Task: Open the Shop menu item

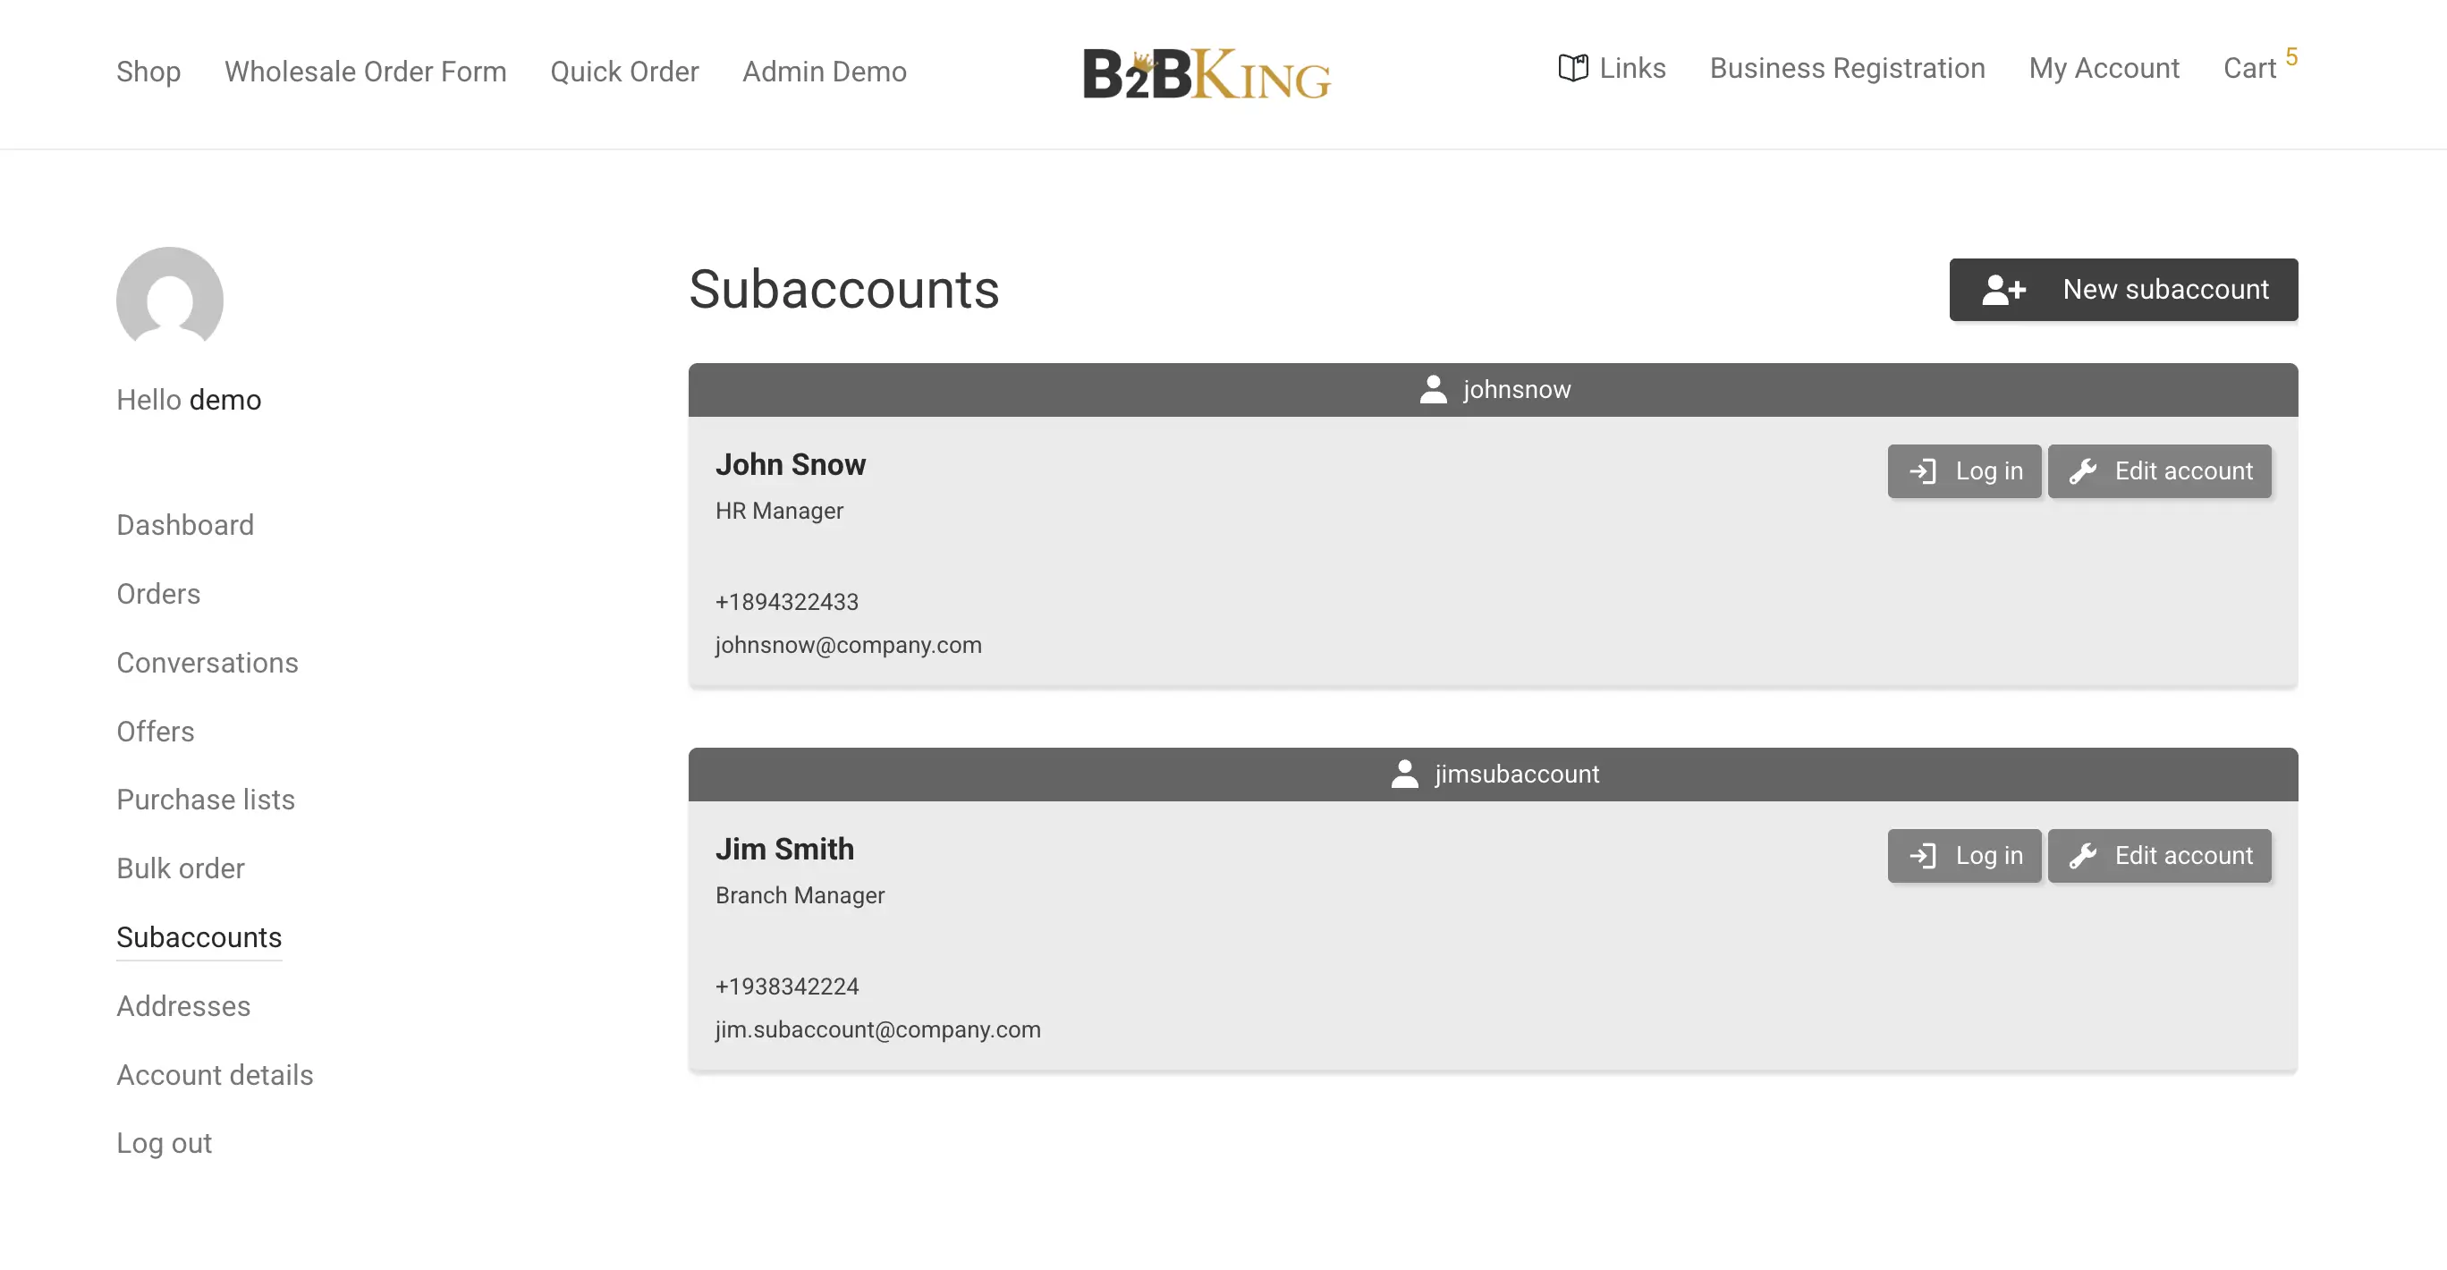Action: 148,72
